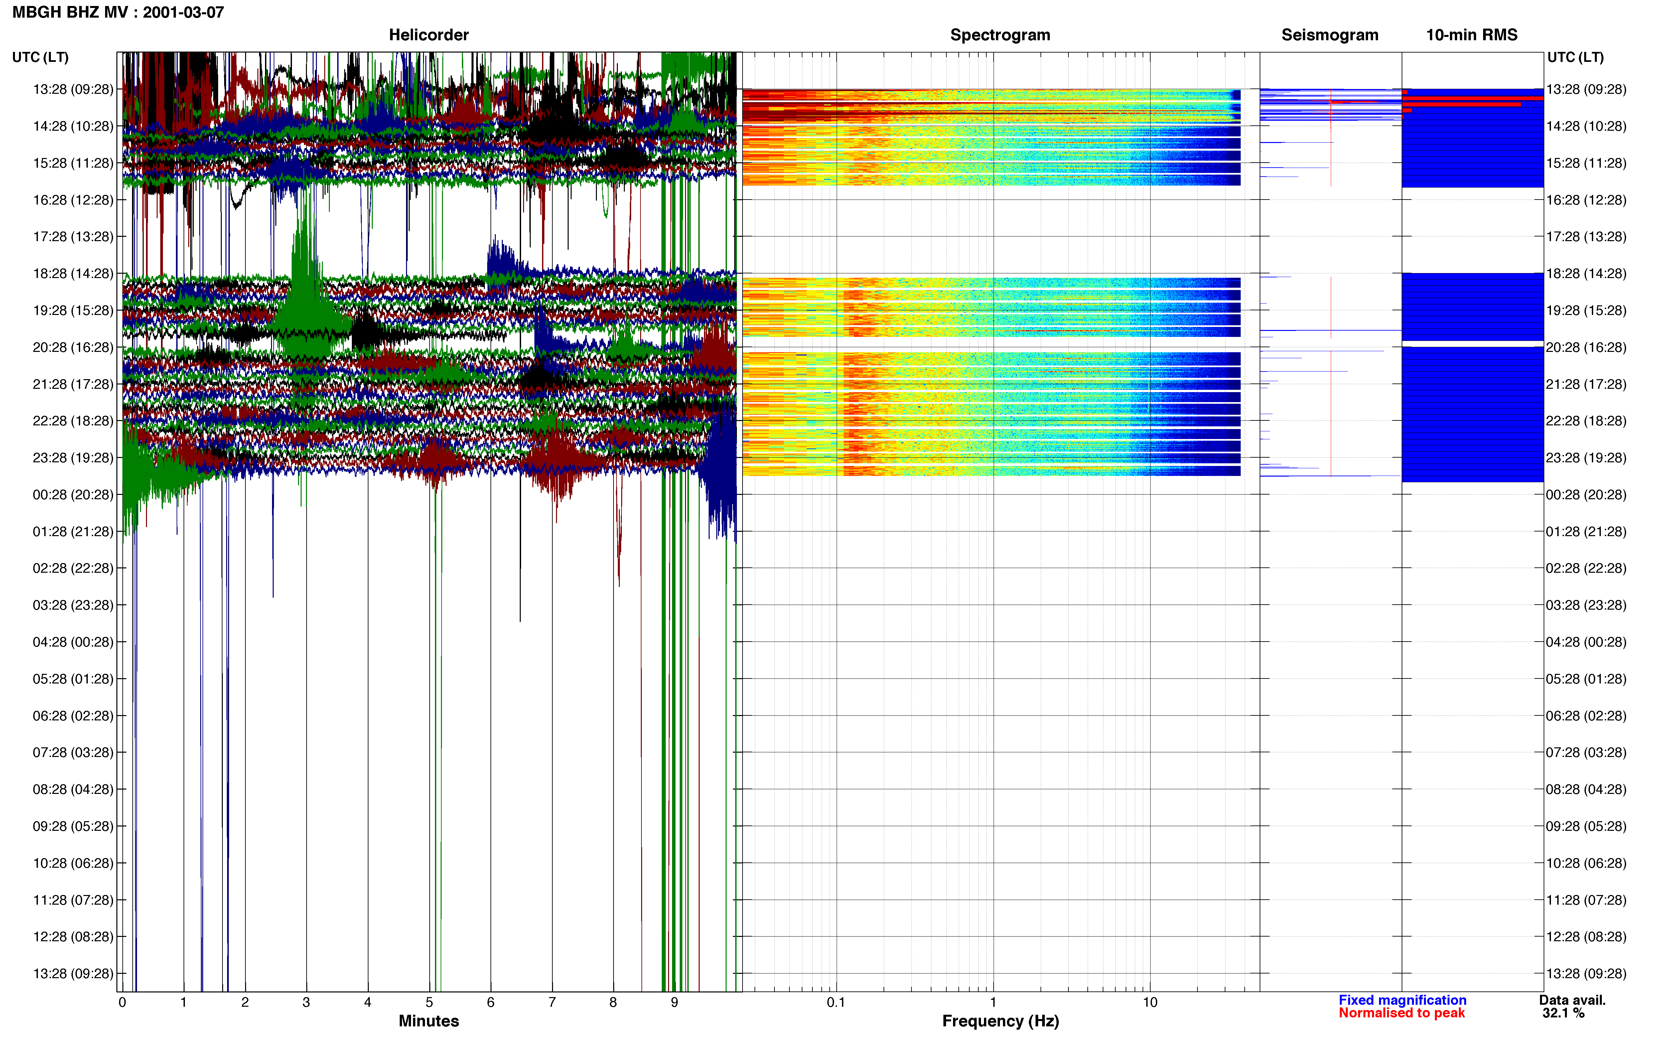1669x1044 pixels.
Task: Click 17:28 (13:28) on the helicorder time axis
Action: 73,237
